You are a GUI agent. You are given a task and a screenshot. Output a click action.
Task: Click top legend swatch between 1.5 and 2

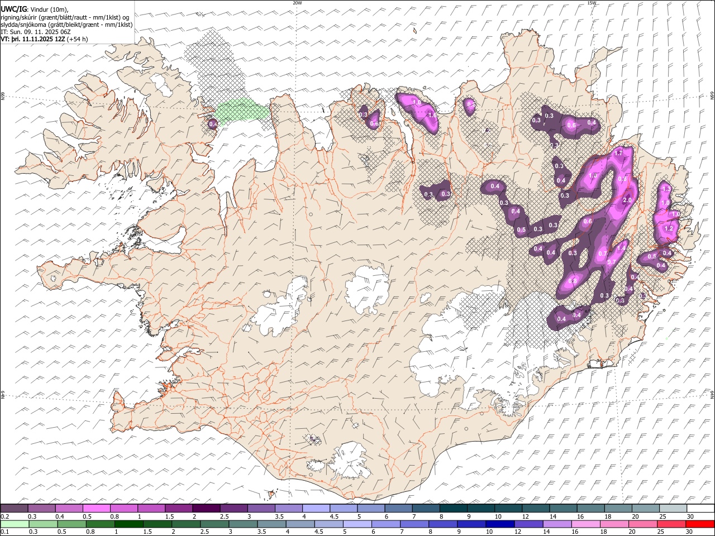point(179,508)
